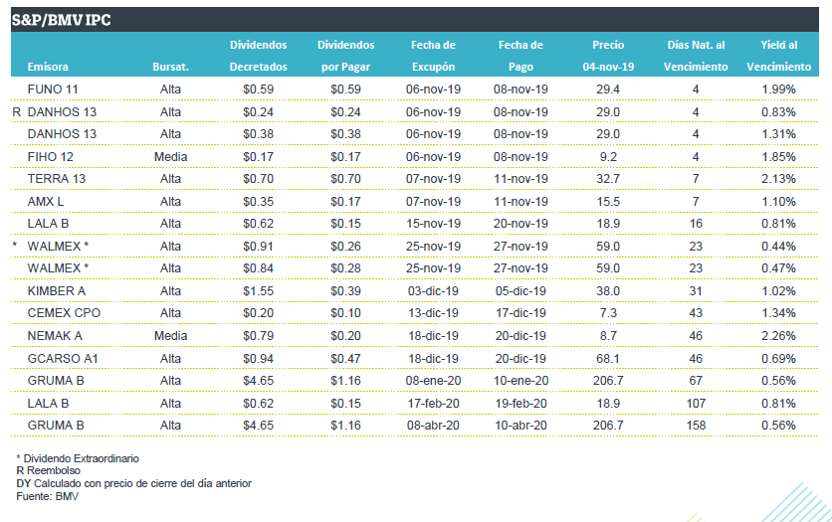Click the FIHO 12 issuer name
Viewport: 832px width, 522px height.
coord(51,157)
